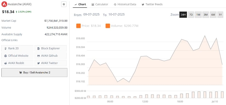The height and width of the screenshot is (105, 226).
Task: Click the Block Explorer document-search icon
Action: 38,48
